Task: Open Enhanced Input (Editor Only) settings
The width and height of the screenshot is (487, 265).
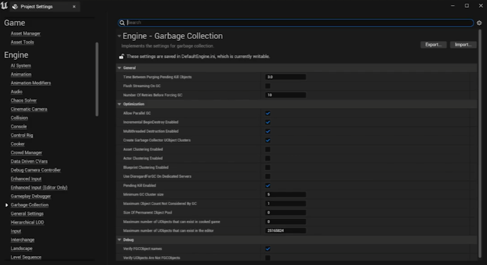Action: [x=39, y=187]
